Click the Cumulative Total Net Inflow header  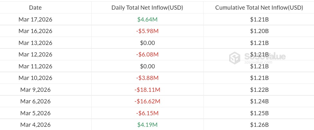[x=259, y=8]
